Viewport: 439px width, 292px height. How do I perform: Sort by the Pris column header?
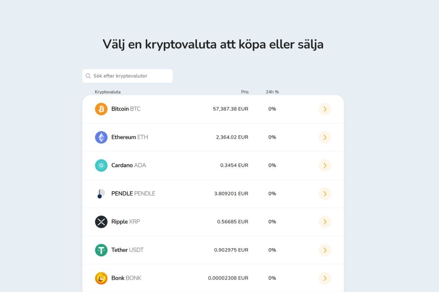[x=245, y=92]
